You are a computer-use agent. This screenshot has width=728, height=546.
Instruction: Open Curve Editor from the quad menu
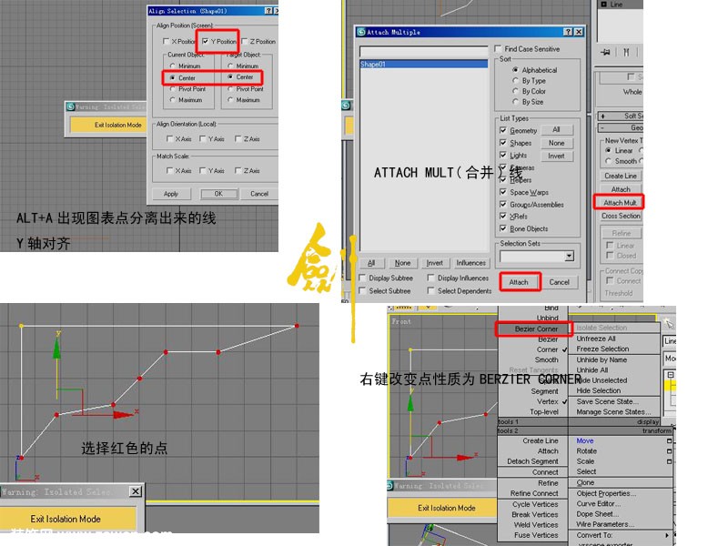(599, 503)
